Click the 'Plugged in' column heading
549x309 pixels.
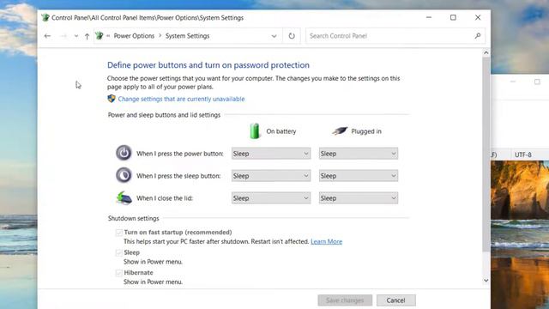[366, 131]
